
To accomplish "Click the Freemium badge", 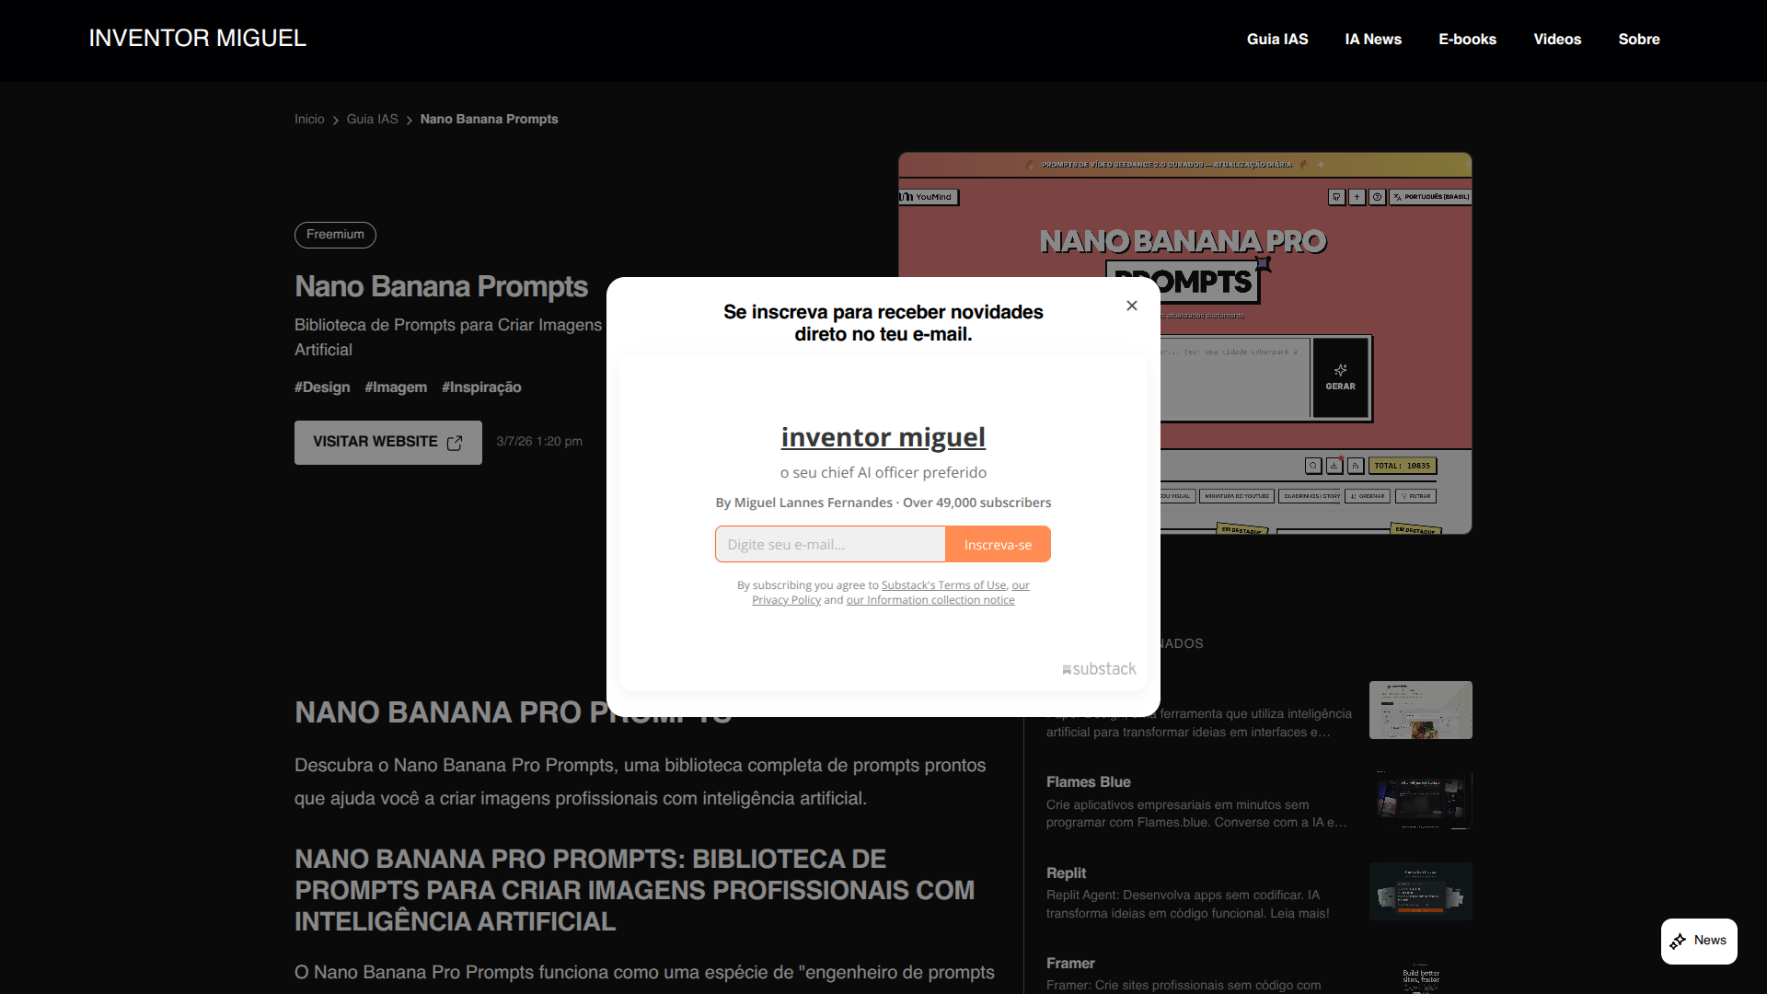I will pos(335,235).
